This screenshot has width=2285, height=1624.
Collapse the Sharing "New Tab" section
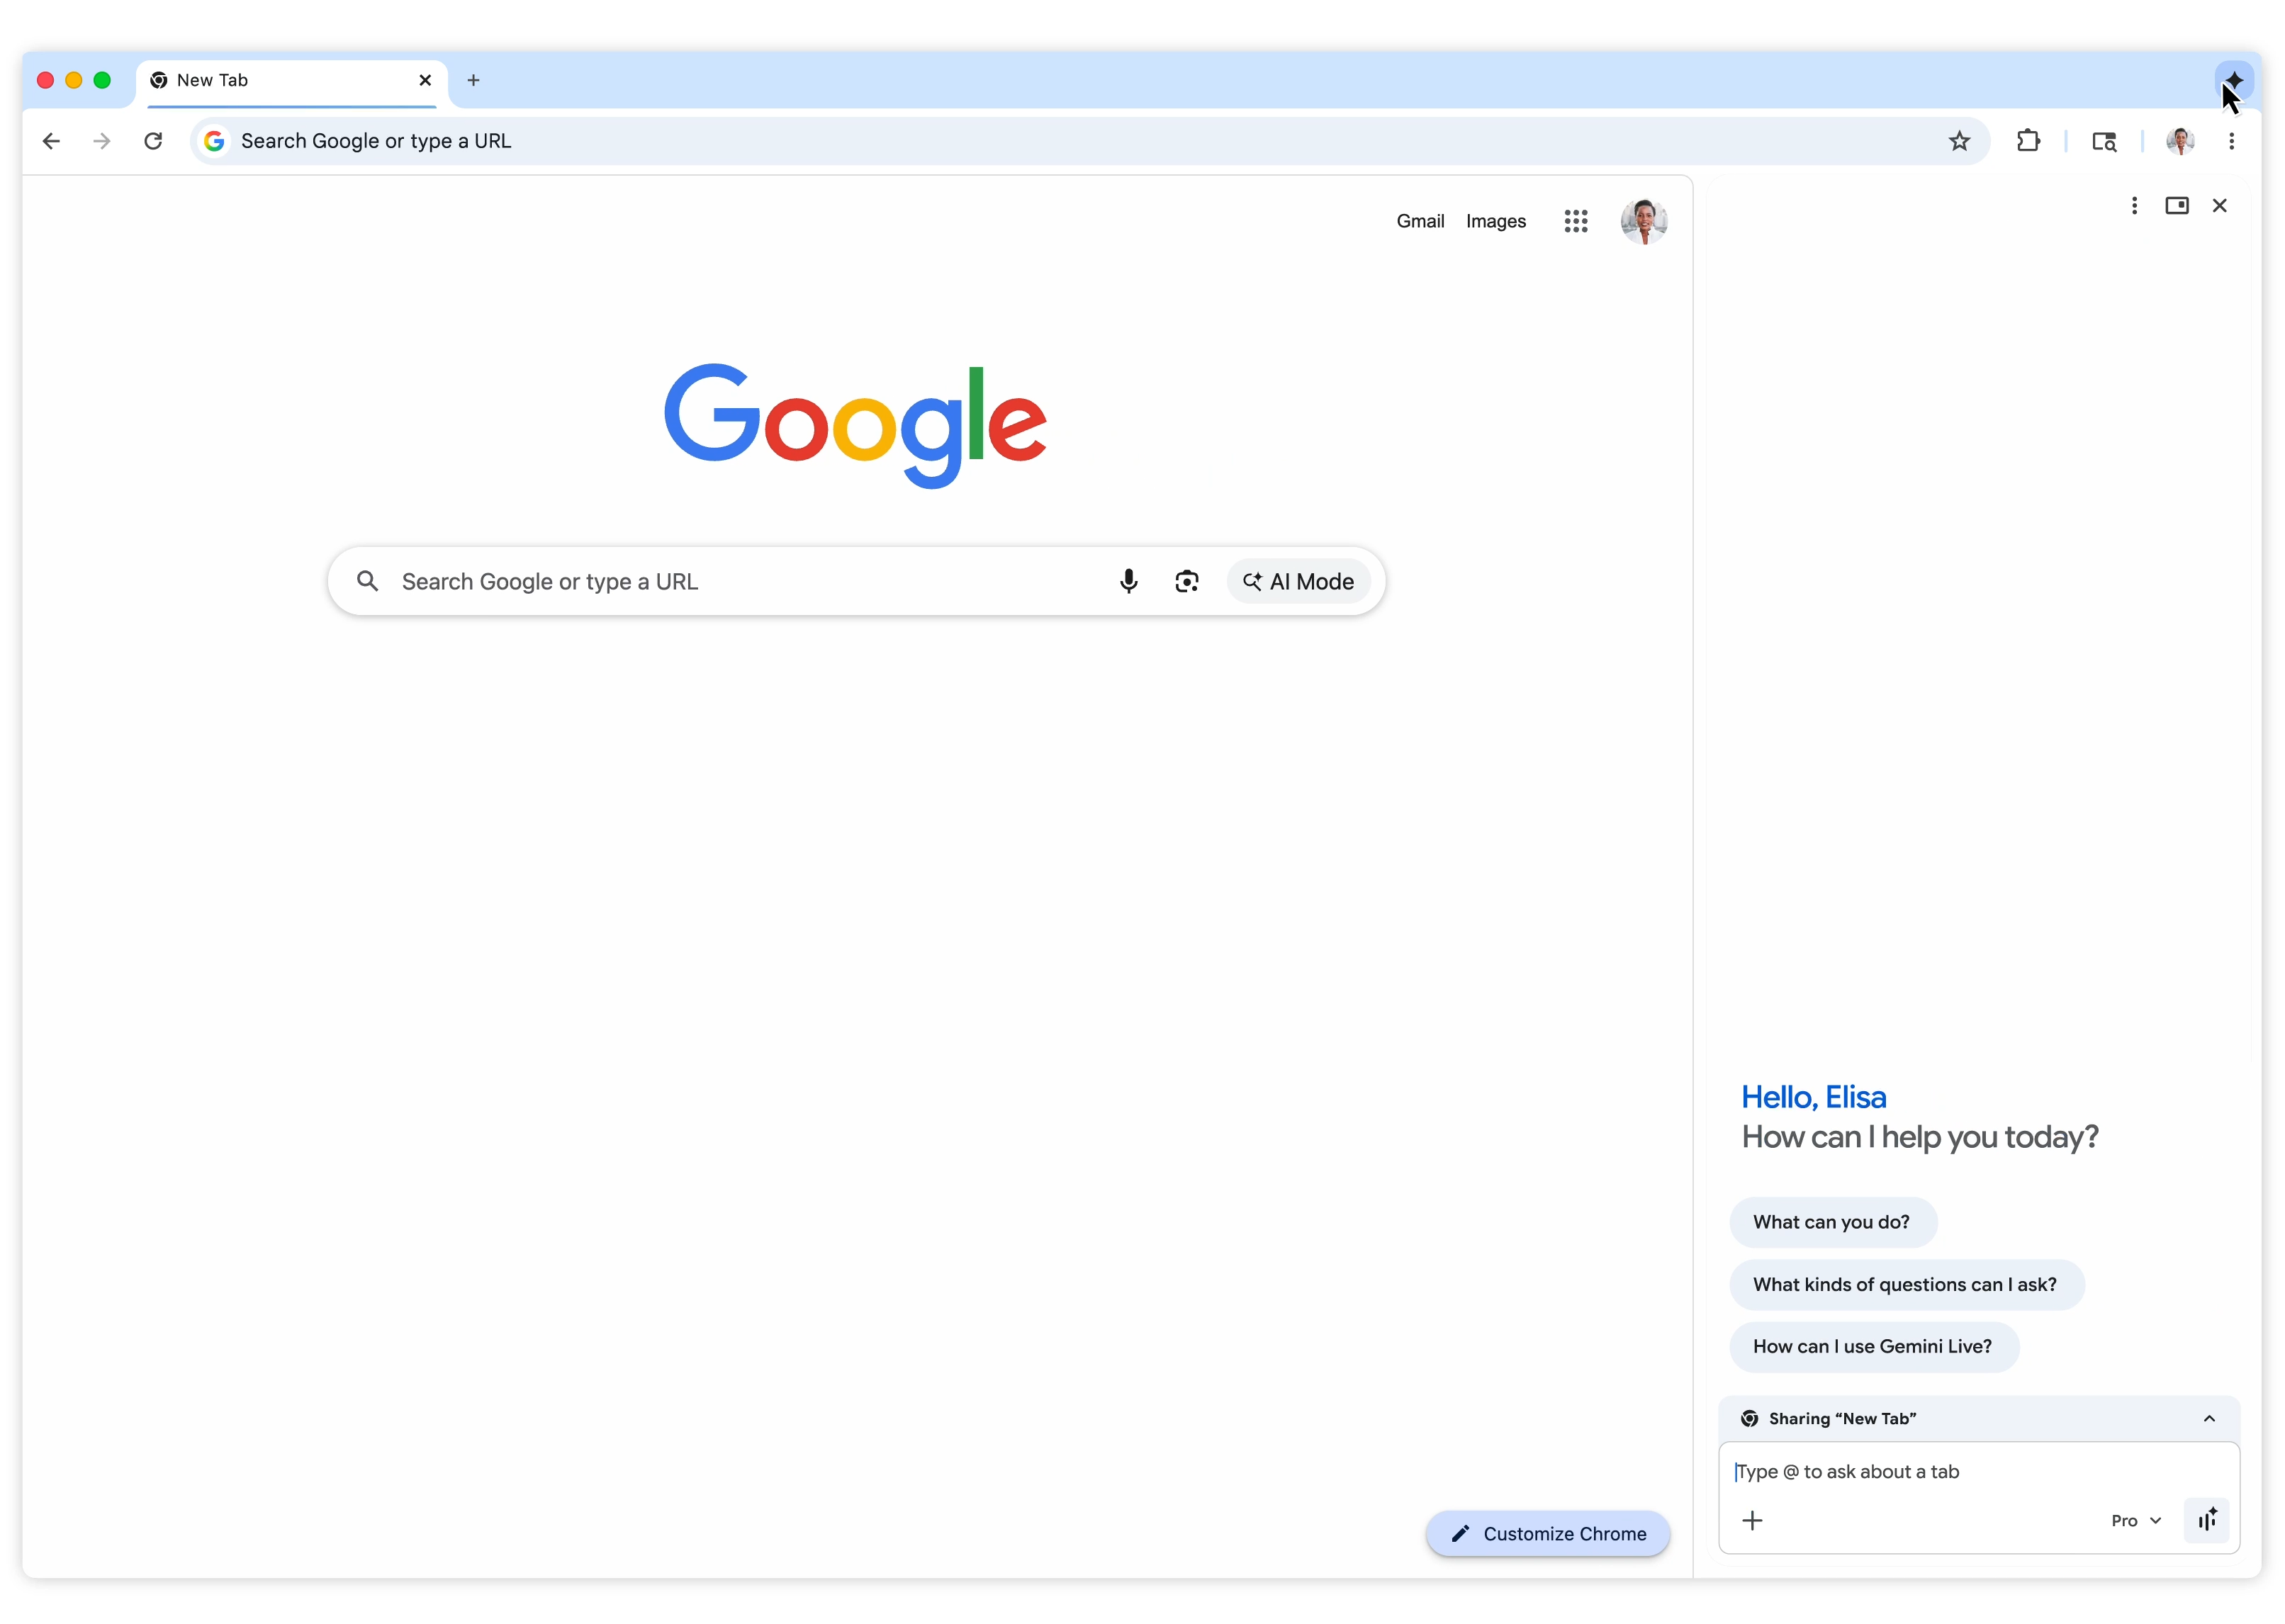pos(2209,1418)
